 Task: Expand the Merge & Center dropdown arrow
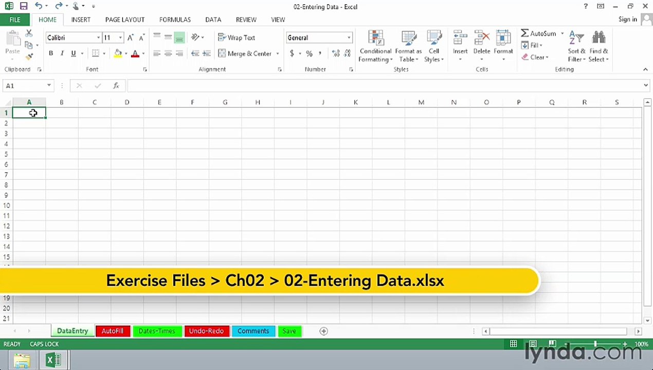point(278,53)
